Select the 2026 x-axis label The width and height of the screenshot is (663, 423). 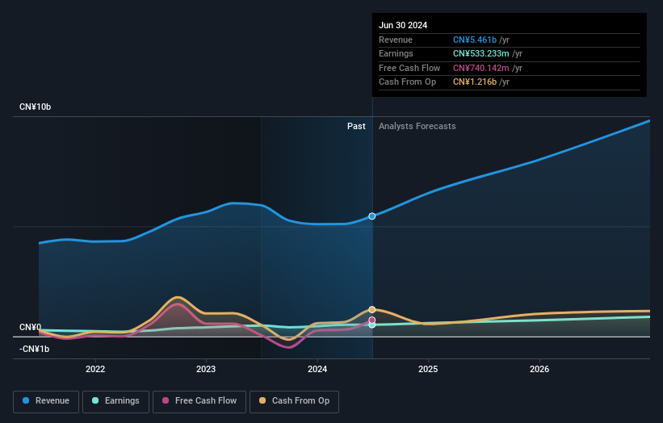tap(539, 369)
